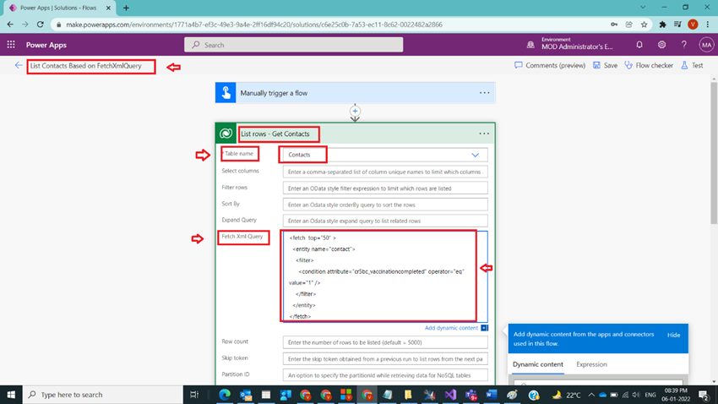Switch to the Dynamic content tab
Viewport: 718px width, 404px height.
[538, 364]
